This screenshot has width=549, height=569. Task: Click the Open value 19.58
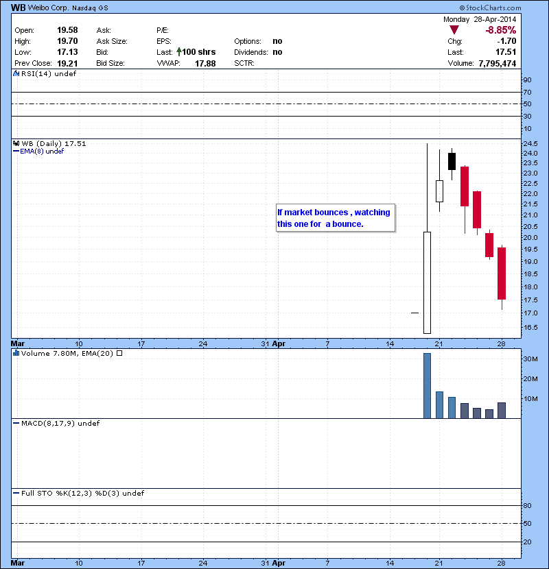click(67, 30)
